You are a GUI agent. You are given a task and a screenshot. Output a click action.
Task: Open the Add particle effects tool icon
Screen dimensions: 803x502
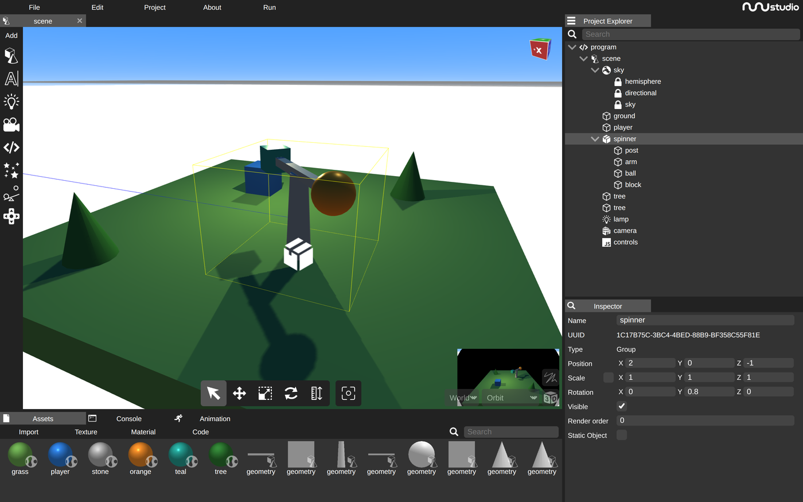coord(11,170)
